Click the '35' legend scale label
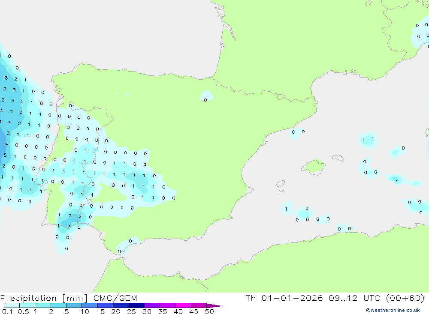The height and width of the screenshot is (314, 429). [163, 311]
